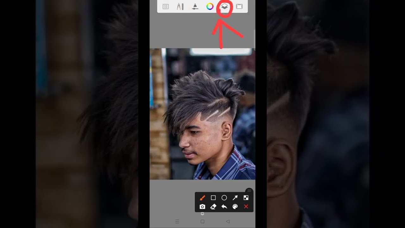Open Android recent apps menu button
The width and height of the screenshot is (405, 228).
click(177, 221)
